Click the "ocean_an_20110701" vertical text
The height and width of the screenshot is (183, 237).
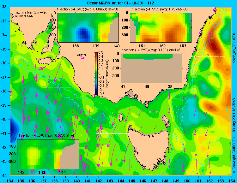tap(234, 48)
